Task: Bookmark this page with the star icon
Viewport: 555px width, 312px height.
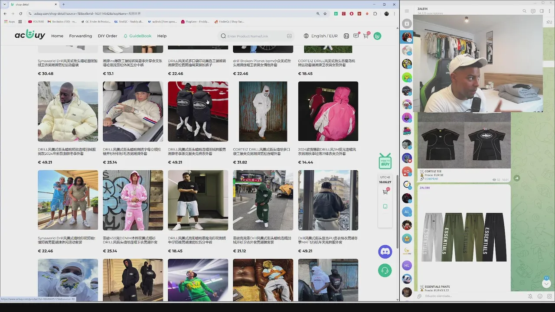Action: tap(325, 13)
